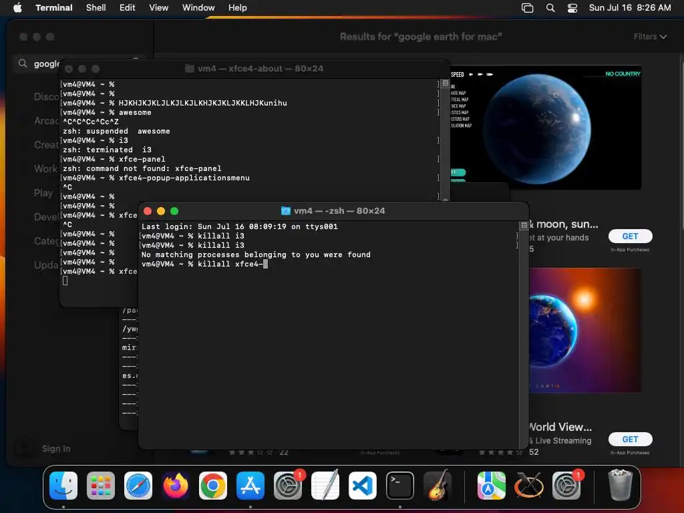Click Sign In in the App Store sidebar
684x513 pixels.
(56, 448)
